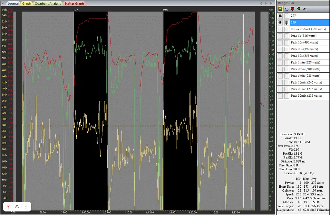Click the eye icon in floating toolbar
Screen dimensions: 330x215
(x=17, y=207)
